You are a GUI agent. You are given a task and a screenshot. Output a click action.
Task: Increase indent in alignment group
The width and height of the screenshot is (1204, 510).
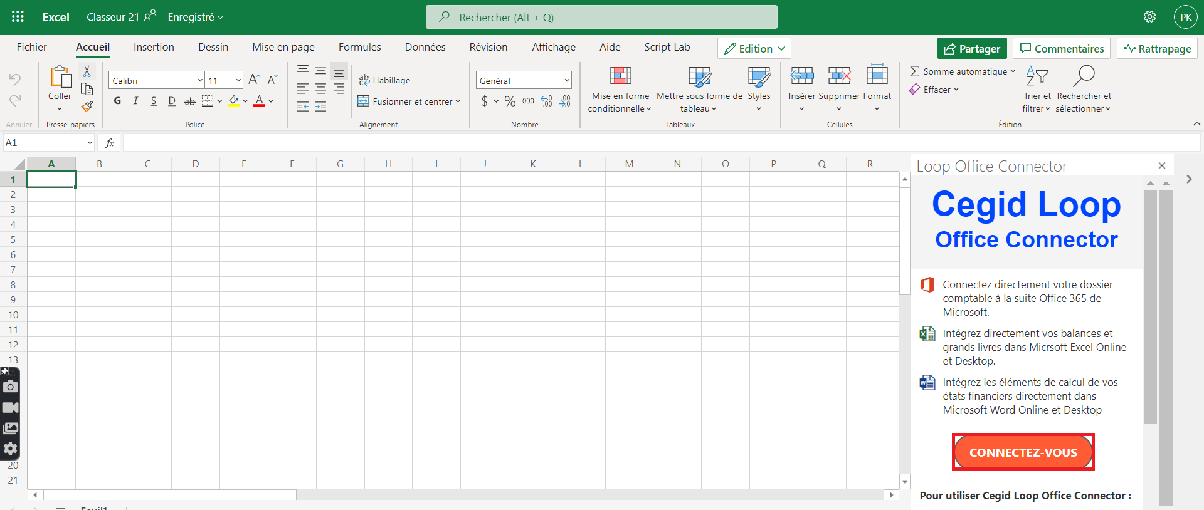(x=320, y=107)
